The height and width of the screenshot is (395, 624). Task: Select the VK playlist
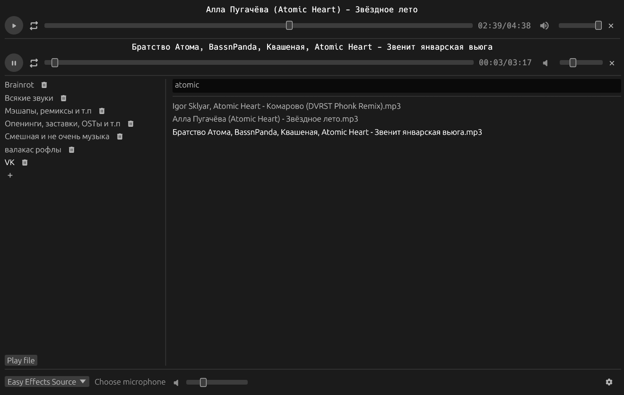[x=9, y=162]
